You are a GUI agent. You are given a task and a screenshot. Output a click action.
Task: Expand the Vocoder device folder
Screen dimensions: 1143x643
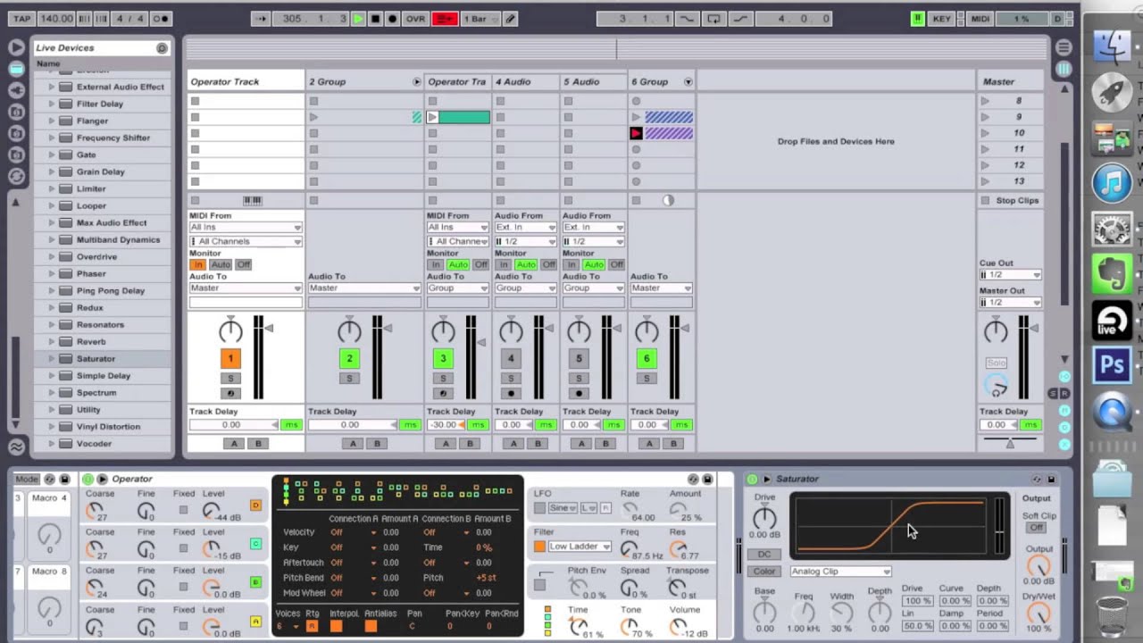pyautogui.click(x=52, y=443)
